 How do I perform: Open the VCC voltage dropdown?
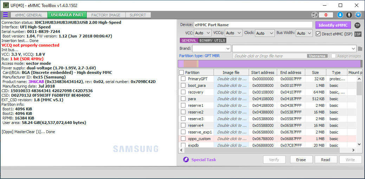coord(202,33)
